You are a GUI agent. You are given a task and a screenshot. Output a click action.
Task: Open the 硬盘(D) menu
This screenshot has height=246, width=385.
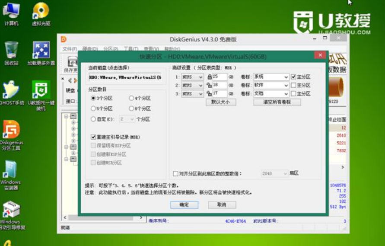coord(90,49)
